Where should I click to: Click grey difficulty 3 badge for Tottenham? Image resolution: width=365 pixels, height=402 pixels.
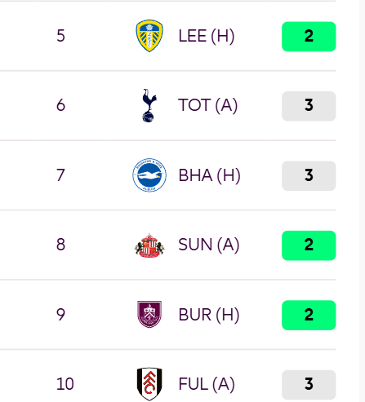click(309, 106)
